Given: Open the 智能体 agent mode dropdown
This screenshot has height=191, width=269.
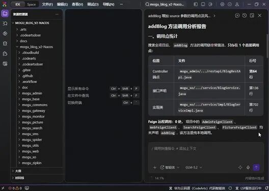Looking at the screenshot, I should click(x=170, y=168).
